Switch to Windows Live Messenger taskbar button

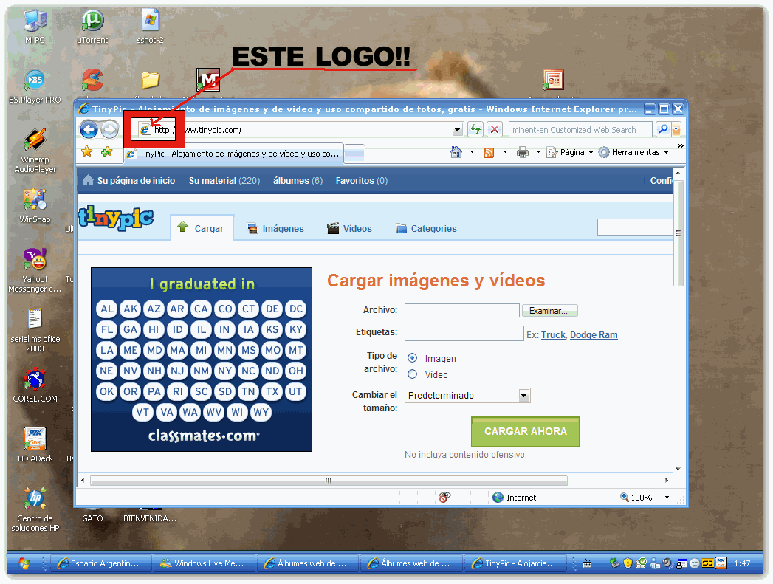point(204,563)
